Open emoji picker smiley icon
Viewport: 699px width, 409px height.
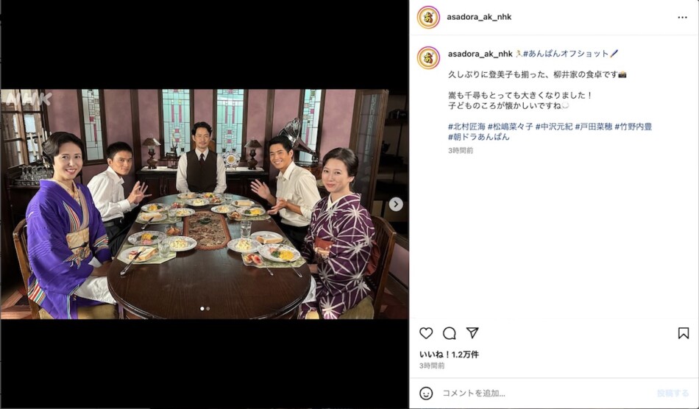[x=426, y=393]
